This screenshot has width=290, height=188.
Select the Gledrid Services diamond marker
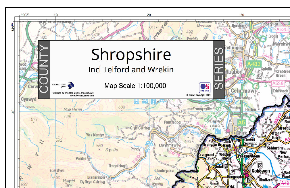point(241,151)
